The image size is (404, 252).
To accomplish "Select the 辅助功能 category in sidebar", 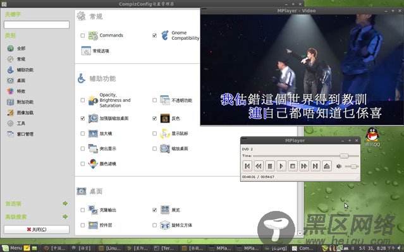I will point(20,69).
